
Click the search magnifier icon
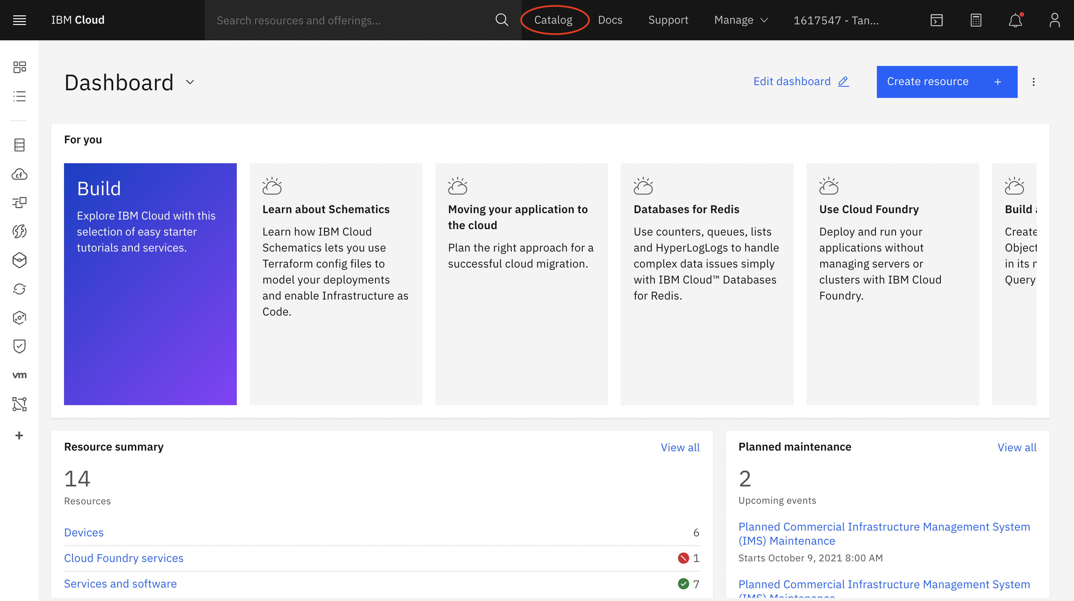(x=501, y=20)
